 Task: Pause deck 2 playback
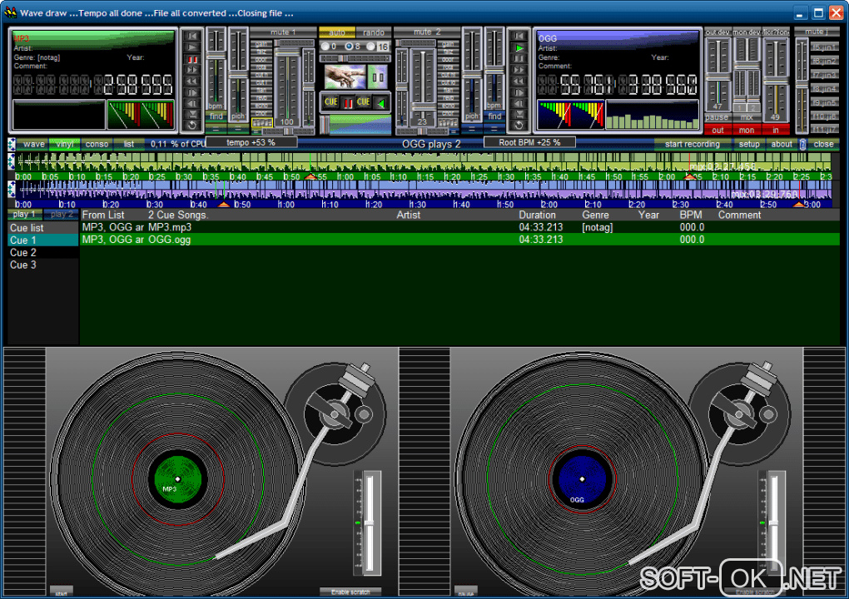(519, 58)
